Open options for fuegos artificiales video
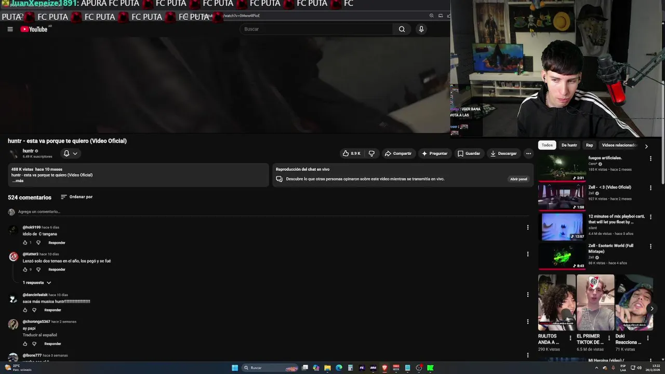Image resolution: width=665 pixels, height=374 pixels. 650,158
